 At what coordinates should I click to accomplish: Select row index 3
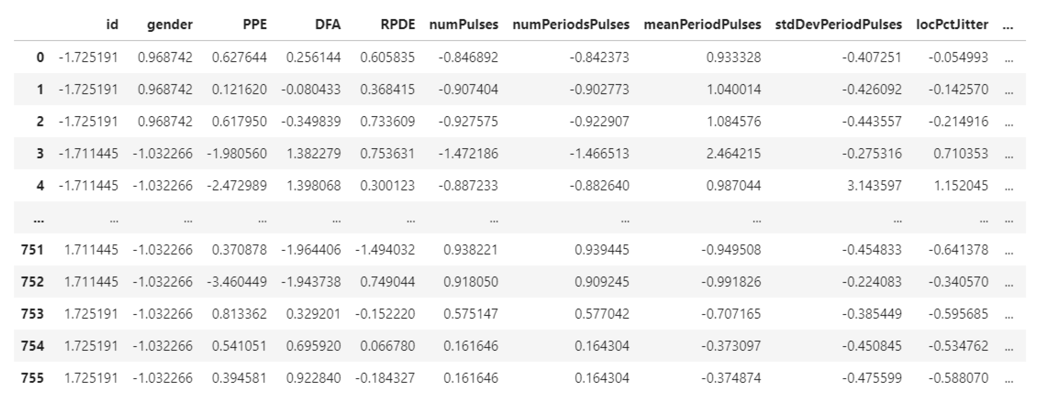pos(40,153)
